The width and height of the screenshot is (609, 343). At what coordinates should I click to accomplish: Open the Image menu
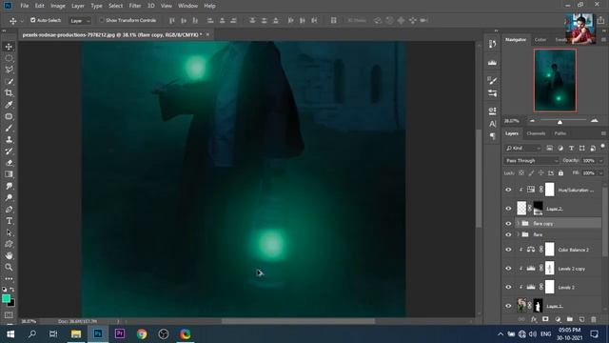point(58,6)
